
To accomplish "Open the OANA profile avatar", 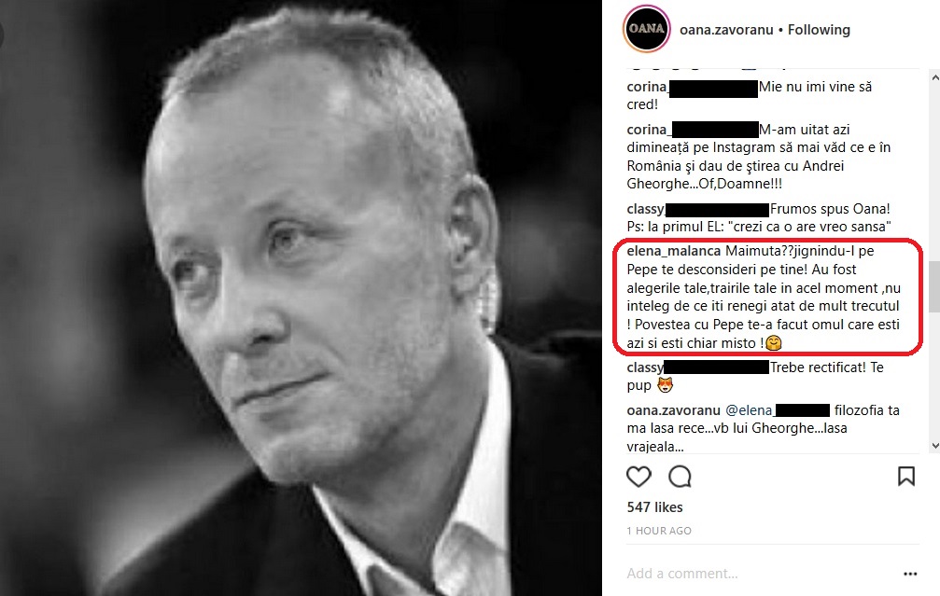I will [x=646, y=29].
